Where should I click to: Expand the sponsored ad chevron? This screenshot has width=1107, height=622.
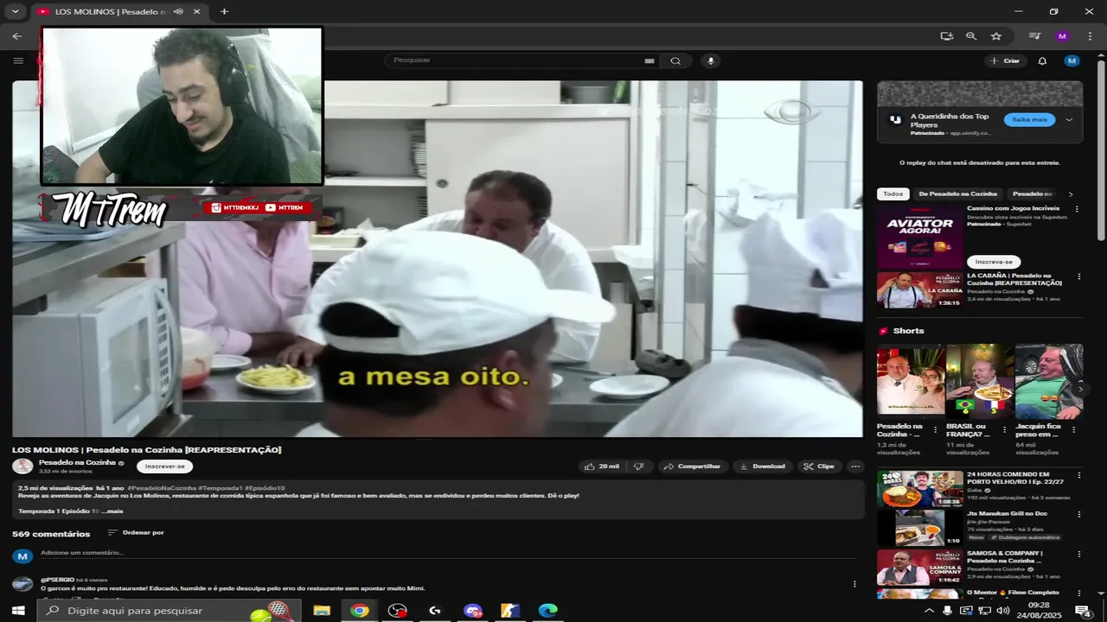click(1069, 120)
